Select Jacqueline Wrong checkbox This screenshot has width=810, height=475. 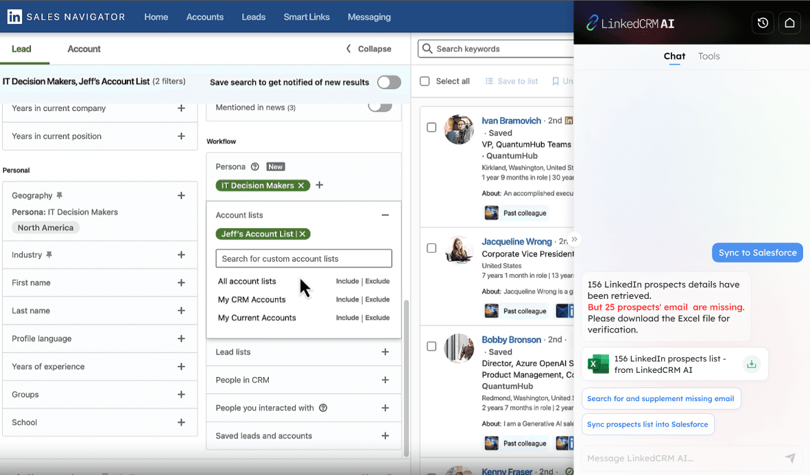[x=431, y=248]
